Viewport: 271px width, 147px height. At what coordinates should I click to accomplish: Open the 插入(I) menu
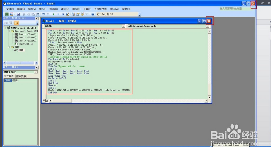tap(43, 9)
